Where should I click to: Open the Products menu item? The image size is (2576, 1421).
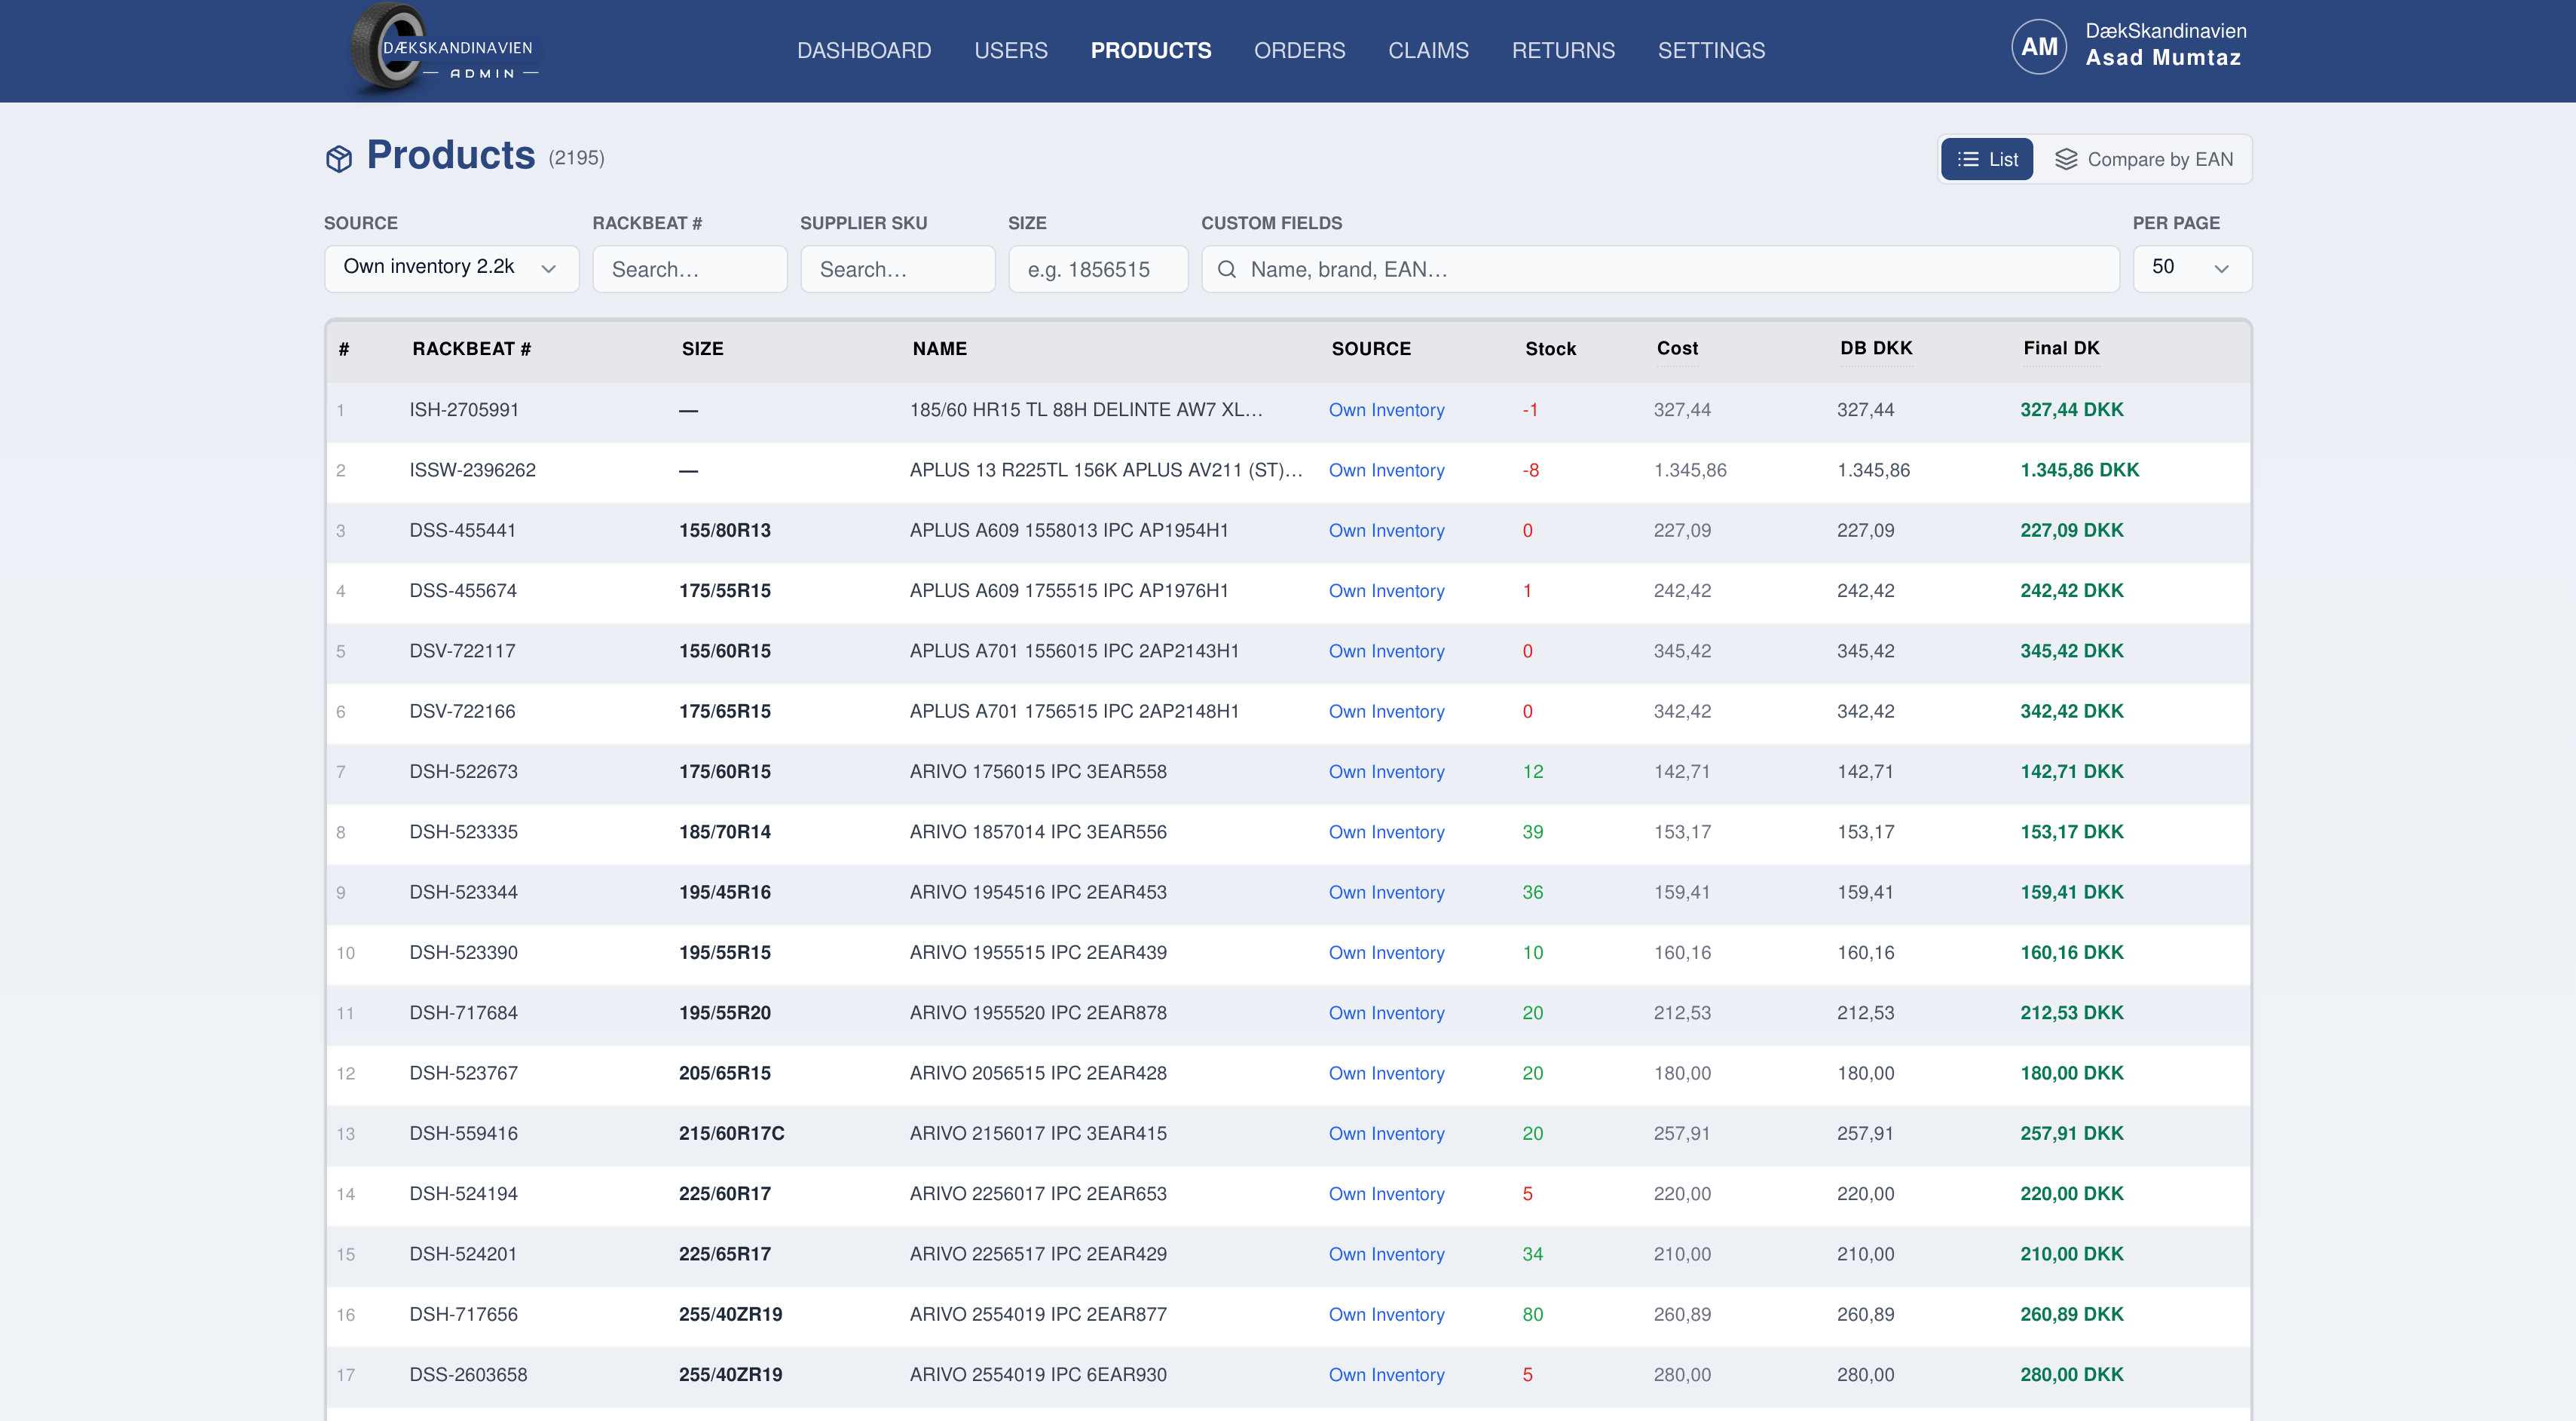click(x=1151, y=50)
